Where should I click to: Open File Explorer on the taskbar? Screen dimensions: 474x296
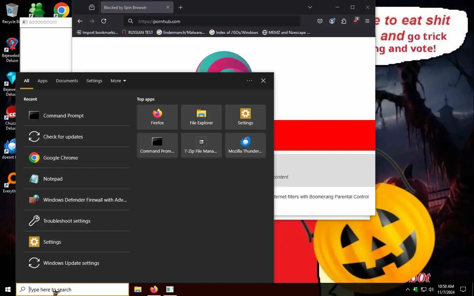[x=138, y=289]
